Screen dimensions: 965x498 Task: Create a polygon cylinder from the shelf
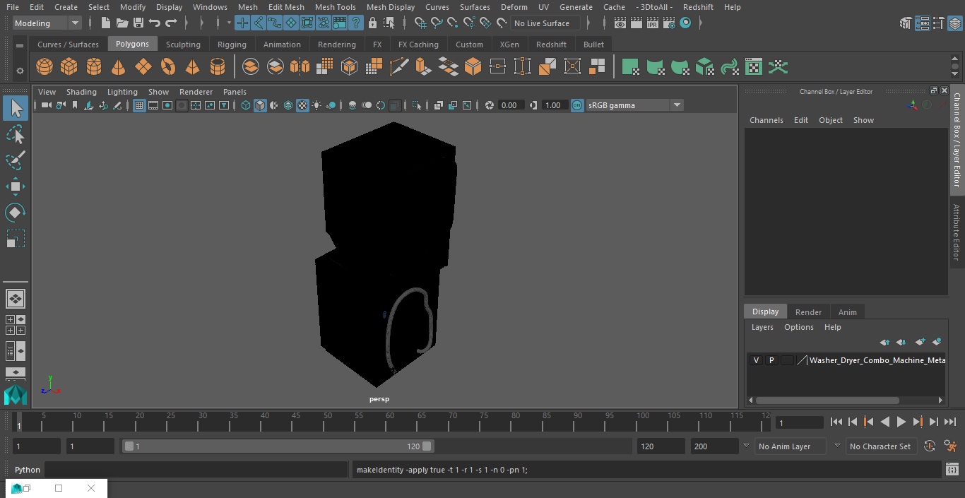click(x=94, y=67)
